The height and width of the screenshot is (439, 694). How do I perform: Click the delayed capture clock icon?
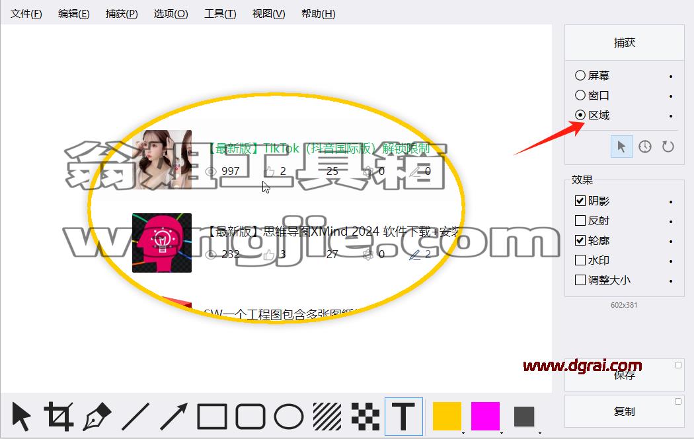pos(645,147)
